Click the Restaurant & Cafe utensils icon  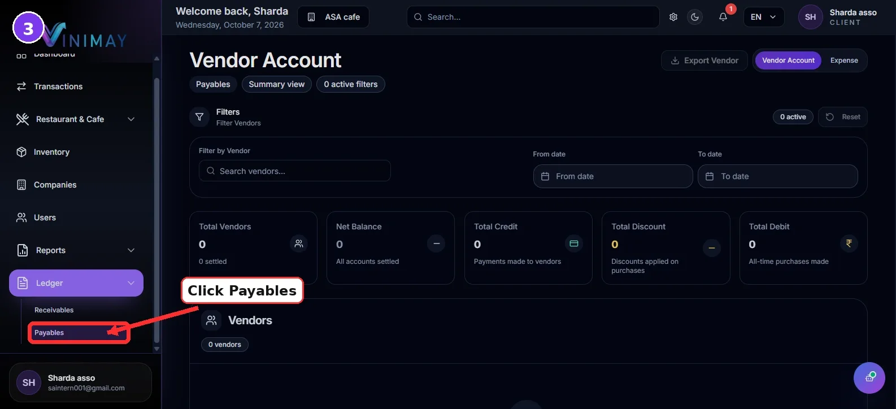[x=23, y=119]
